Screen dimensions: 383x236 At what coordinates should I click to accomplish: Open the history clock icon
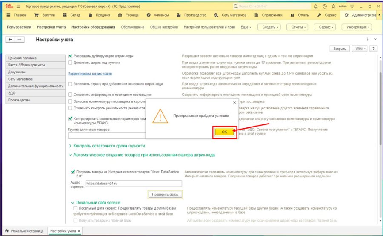325,6
